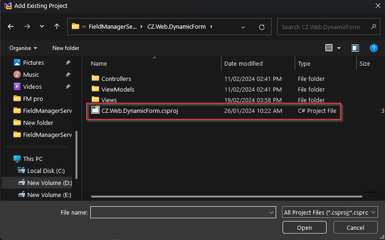Open the view options dropdown arrow

coord(339,48)
